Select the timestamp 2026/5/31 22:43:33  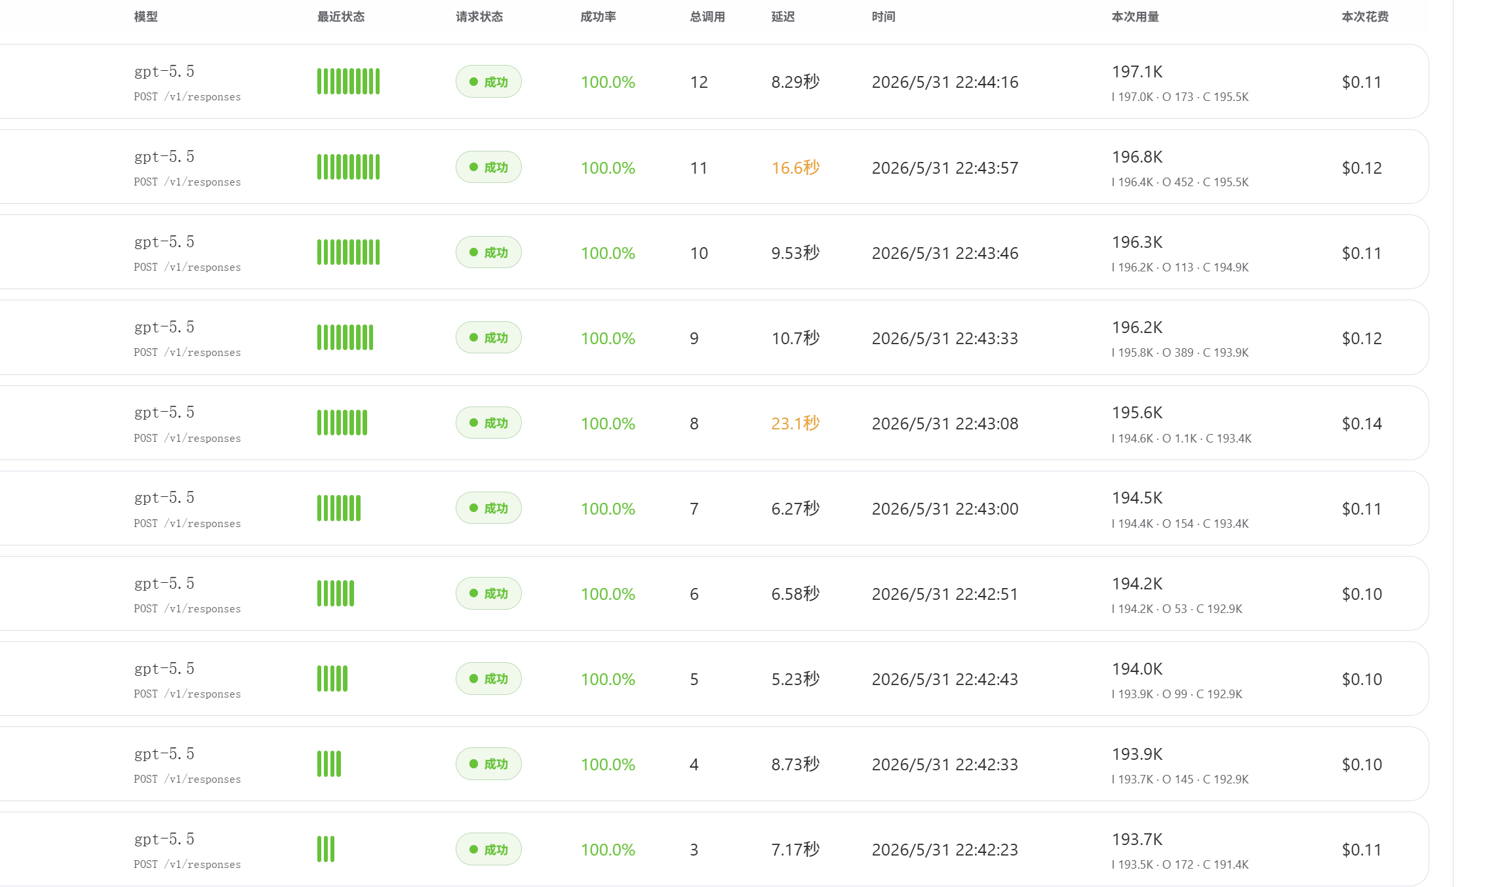pyautogui.click(x=945, y=338)
